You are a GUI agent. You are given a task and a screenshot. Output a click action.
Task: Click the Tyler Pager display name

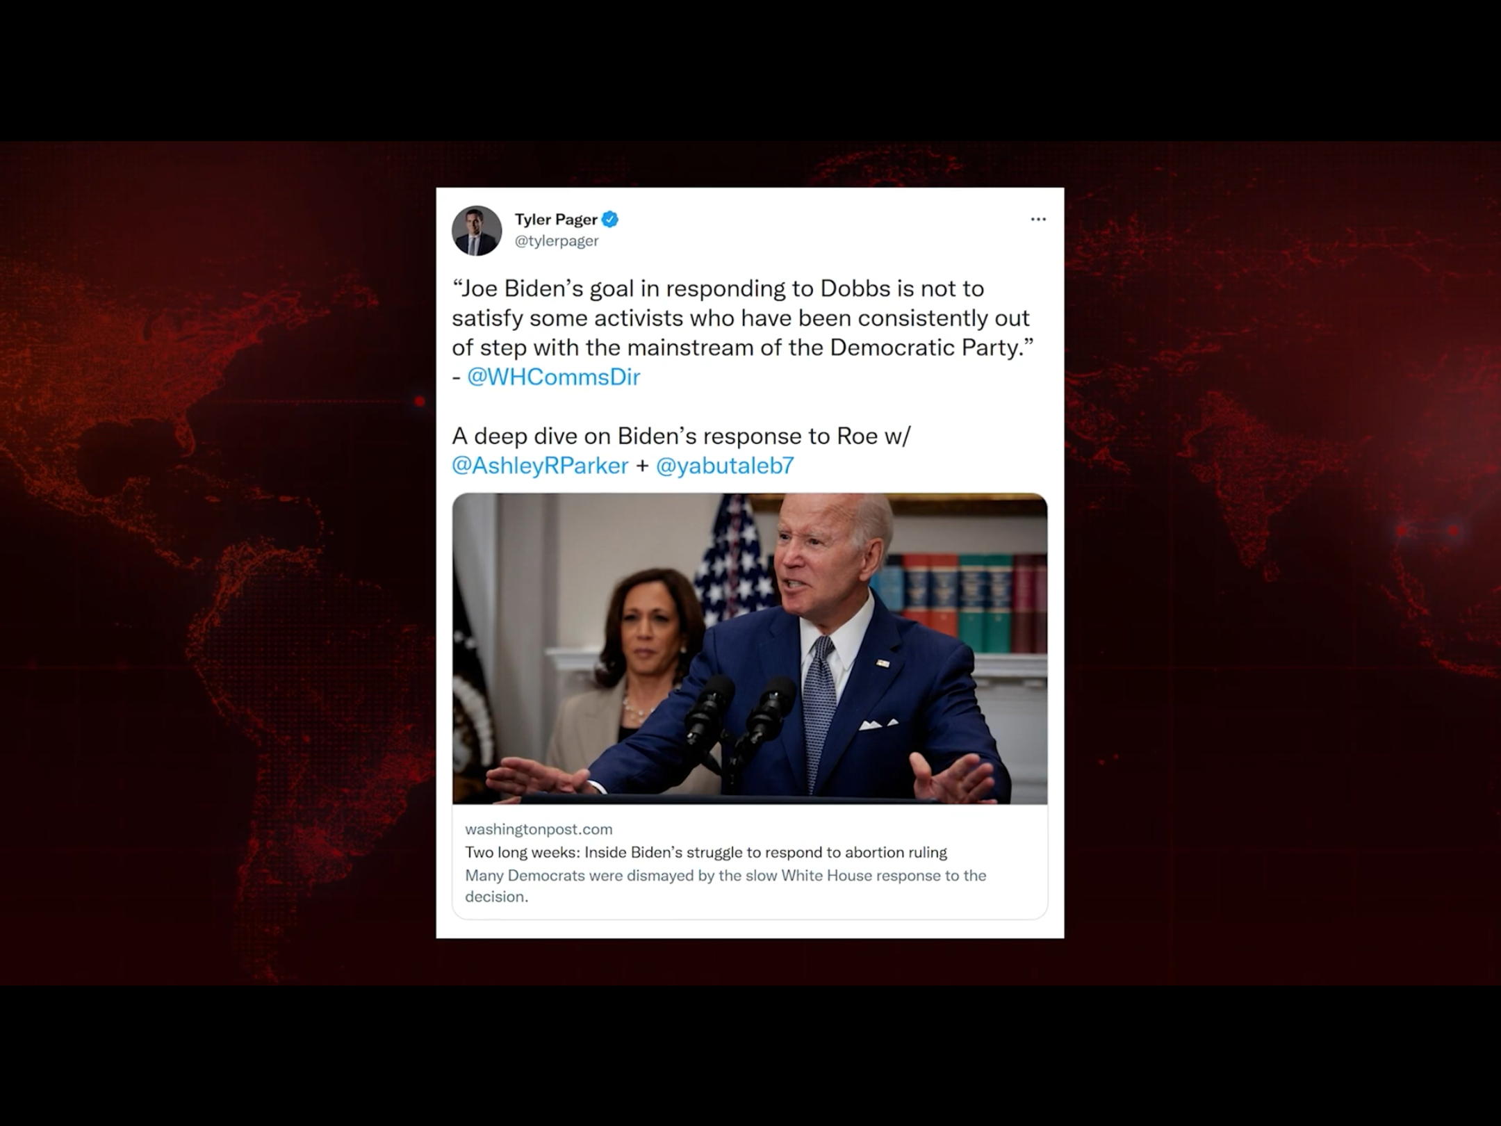point(556,220)
